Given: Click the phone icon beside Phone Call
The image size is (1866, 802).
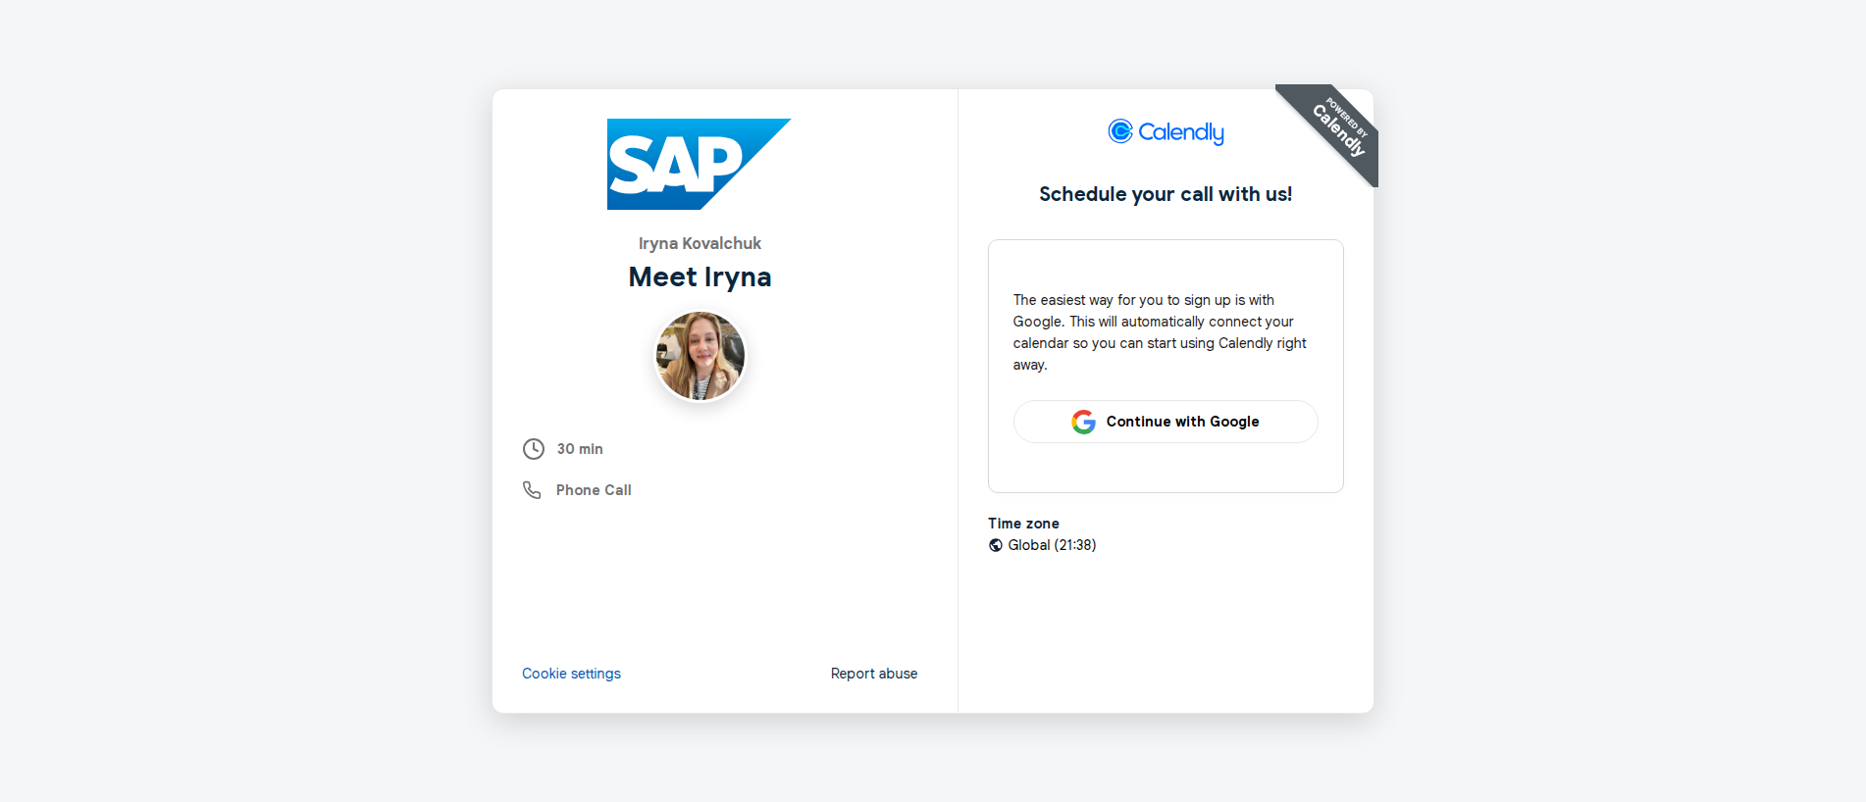Looking at the screenshot, I should (532, 490).
